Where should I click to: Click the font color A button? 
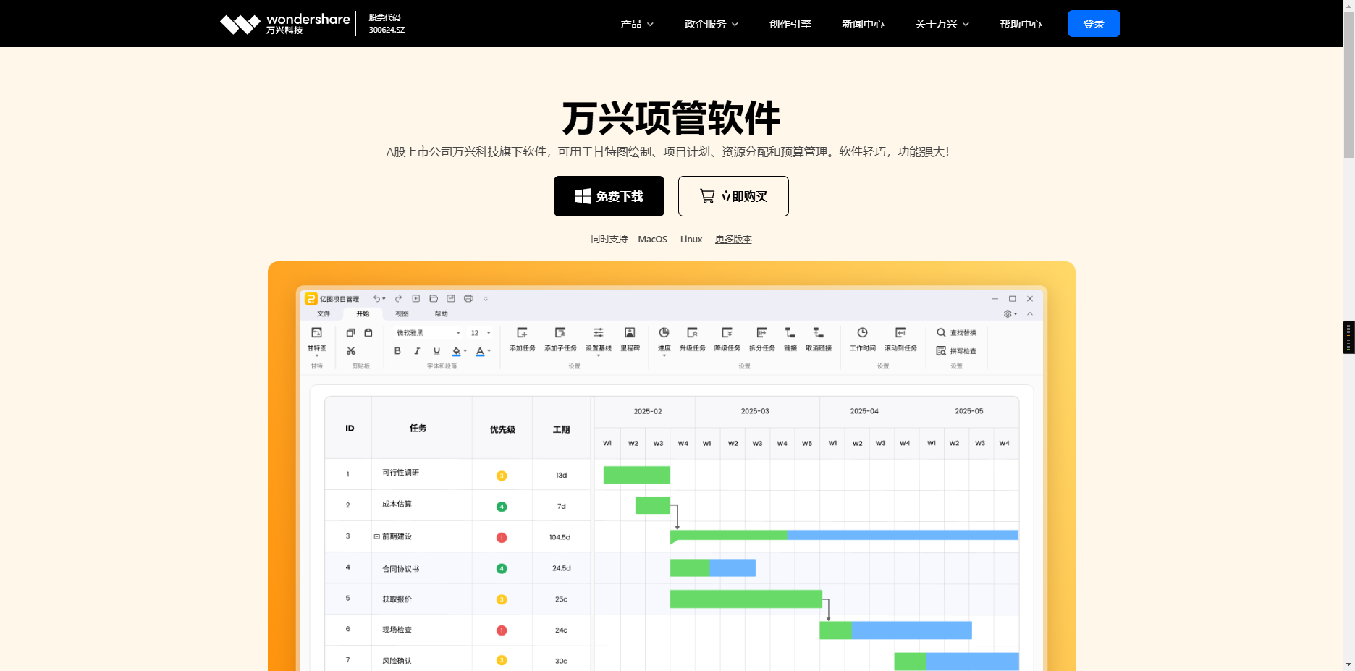point(480,351)
